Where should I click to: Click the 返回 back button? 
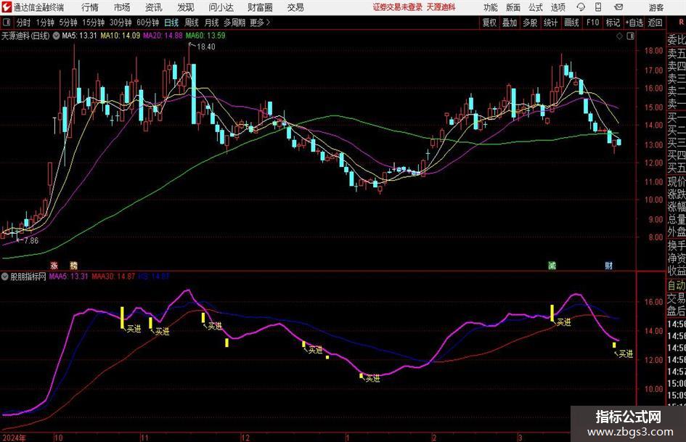click(655, 22)
